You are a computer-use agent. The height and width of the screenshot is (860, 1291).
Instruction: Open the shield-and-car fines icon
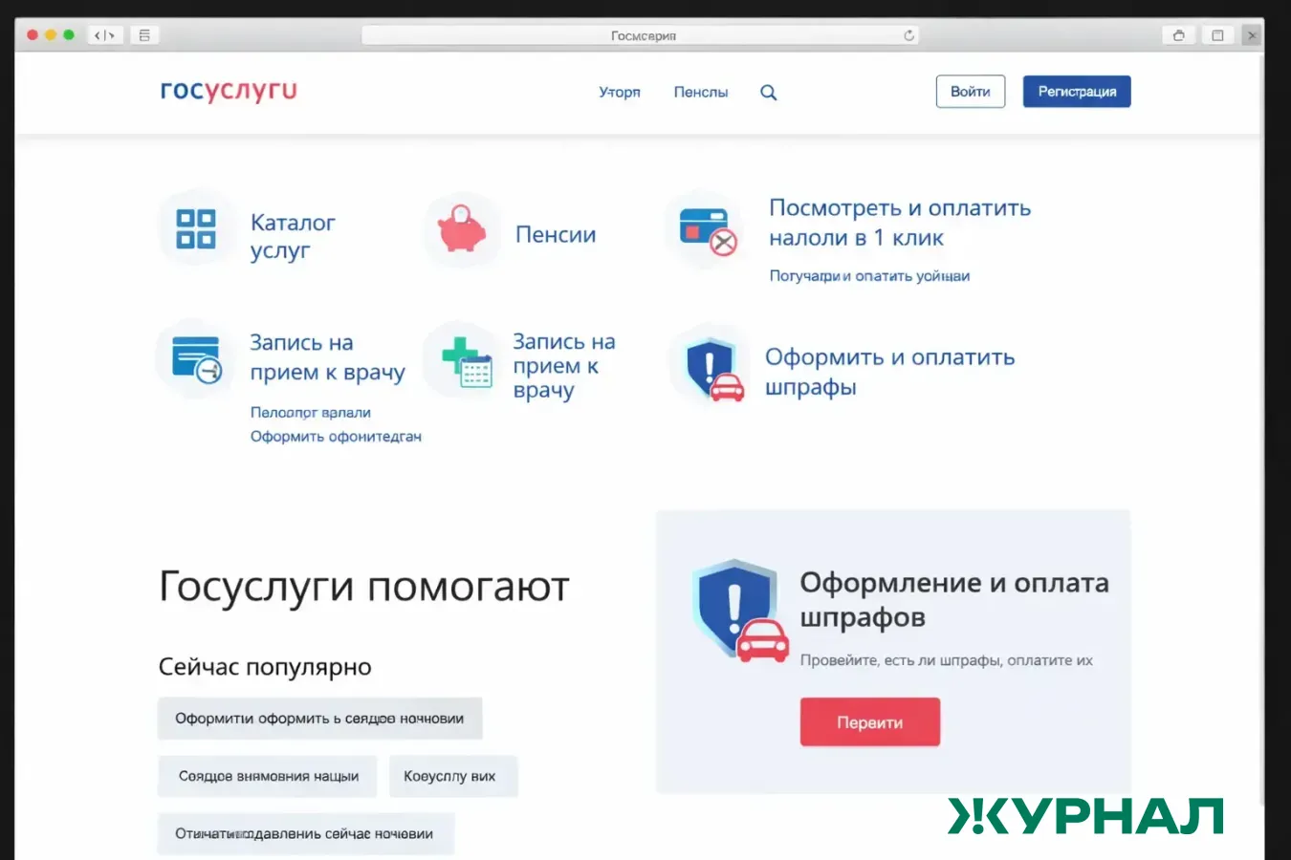[709, 366]
